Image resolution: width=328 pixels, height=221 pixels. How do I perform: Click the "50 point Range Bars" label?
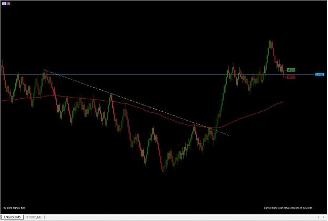15,208
